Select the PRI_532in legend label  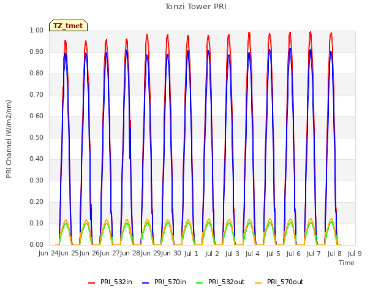[x=116, y=282]
